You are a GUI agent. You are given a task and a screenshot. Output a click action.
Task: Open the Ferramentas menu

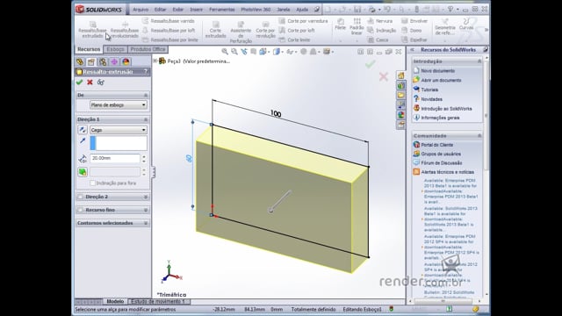(x=222, y=10)
